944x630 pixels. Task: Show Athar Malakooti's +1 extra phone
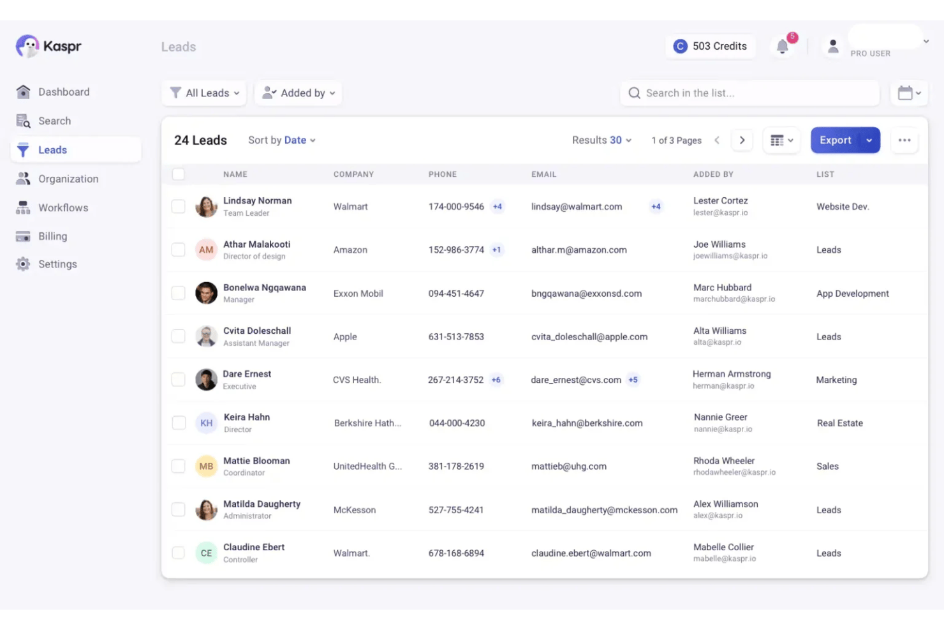click(x=497, y=250)
